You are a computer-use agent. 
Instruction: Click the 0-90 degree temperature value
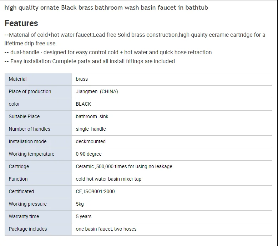pos(89,154)
